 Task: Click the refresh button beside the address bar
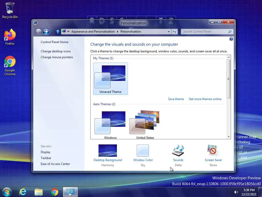[x=174, y=32]
